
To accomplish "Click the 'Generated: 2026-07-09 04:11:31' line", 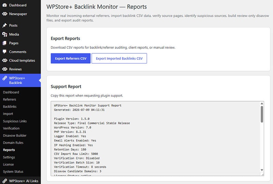I will click(x=79, y=110).
